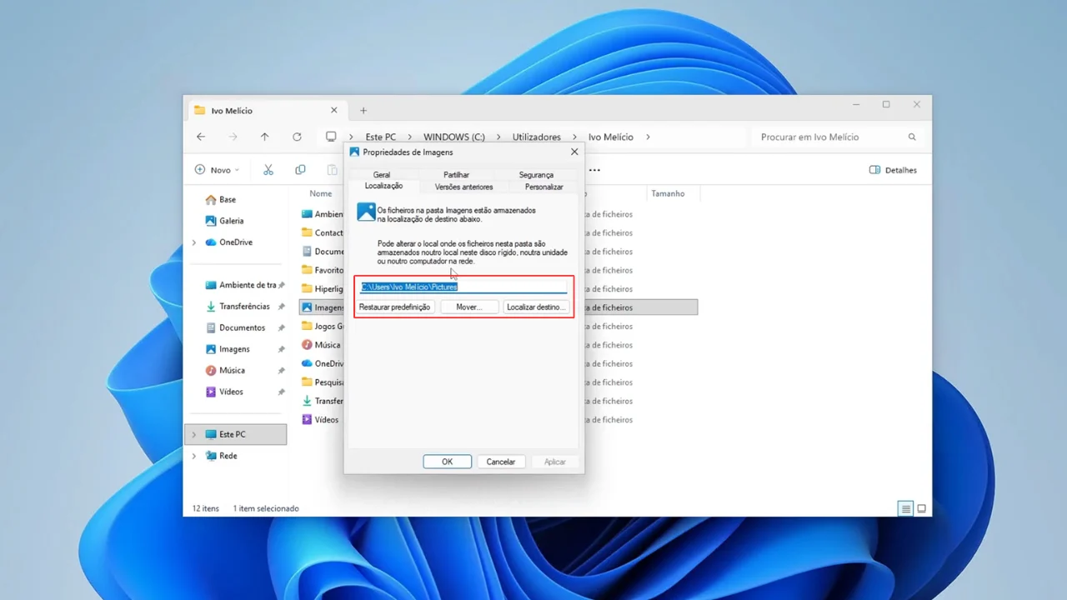Select the Vídeos folder in the file list
Image resolution: width=1067 pixels, height=600 pixels.
[x=321, y=420]
